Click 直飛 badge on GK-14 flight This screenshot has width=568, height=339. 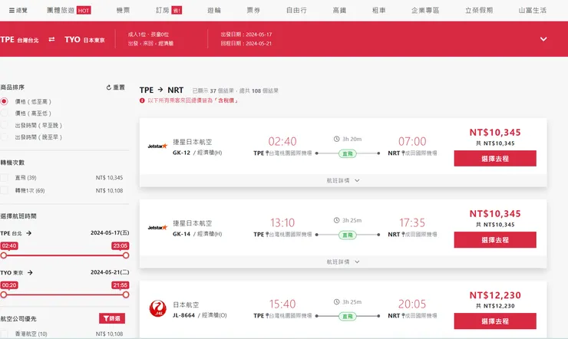tap(348, 235)
